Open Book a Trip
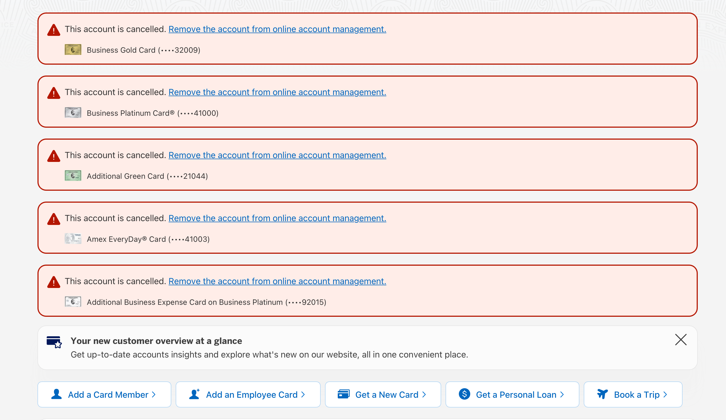Viewport: 726px width, 420px height. [x=633, y=395]
